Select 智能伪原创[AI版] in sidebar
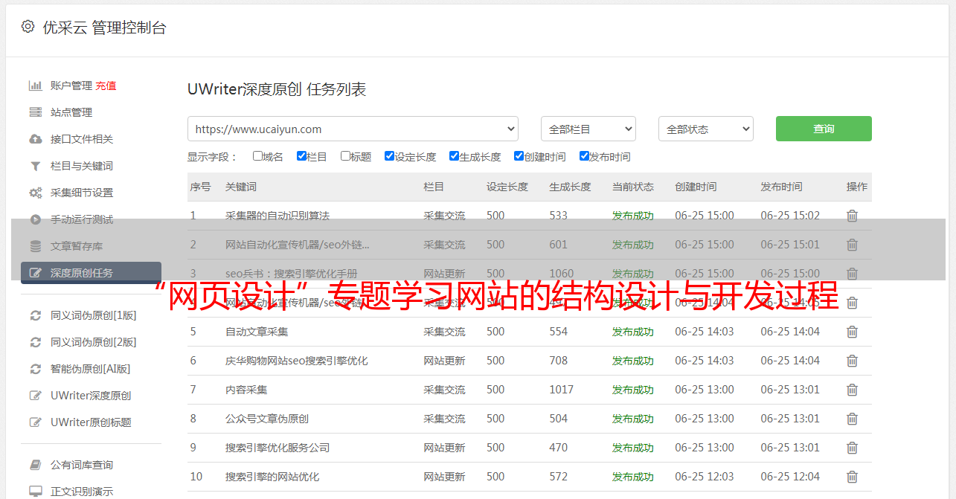 tap(90, 369)
